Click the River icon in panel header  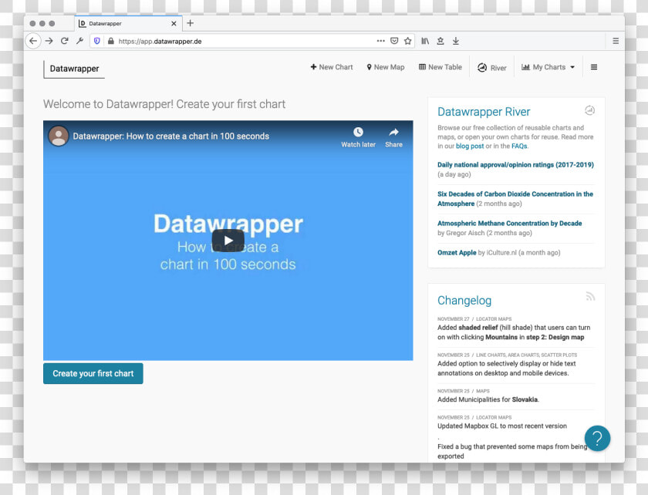coord(589,110)
